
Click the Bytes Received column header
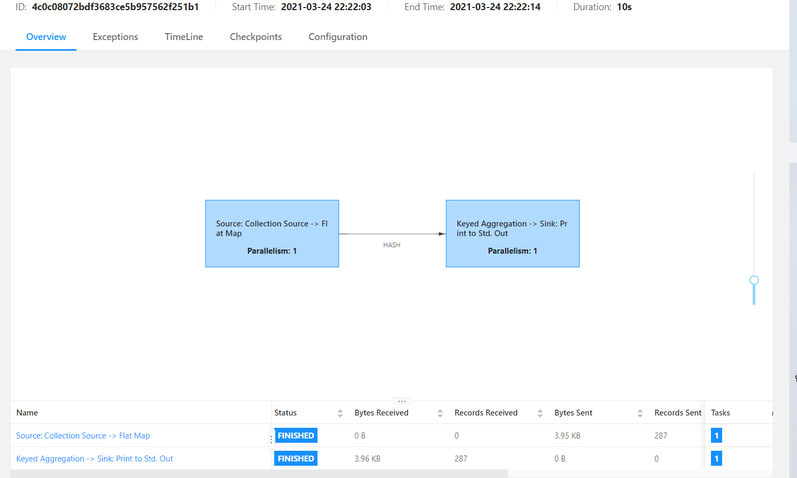click(x=382, y=413)
